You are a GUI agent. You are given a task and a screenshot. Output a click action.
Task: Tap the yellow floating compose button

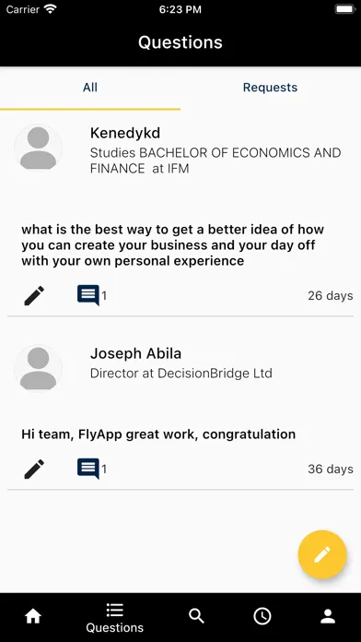pos(322,554)
